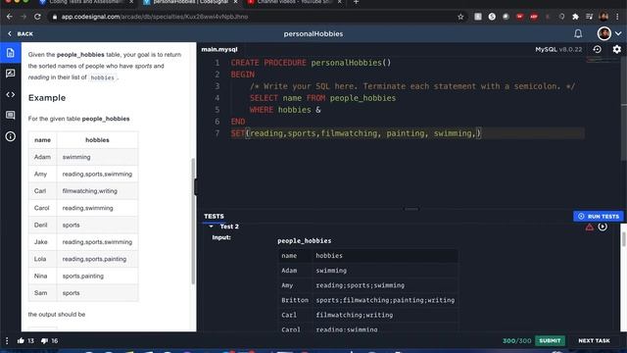Click the restore code history icon
The width and height of the screenshot is (627, 353).
click(597, 49)
